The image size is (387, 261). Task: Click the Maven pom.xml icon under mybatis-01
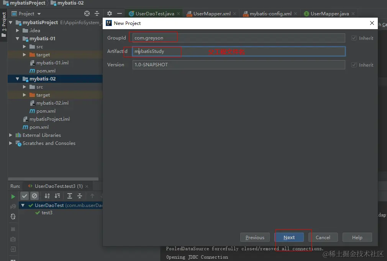coord(32,71)
